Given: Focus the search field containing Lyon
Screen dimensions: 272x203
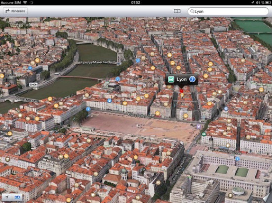Looking at the screenshot, I should pos(228,11).
